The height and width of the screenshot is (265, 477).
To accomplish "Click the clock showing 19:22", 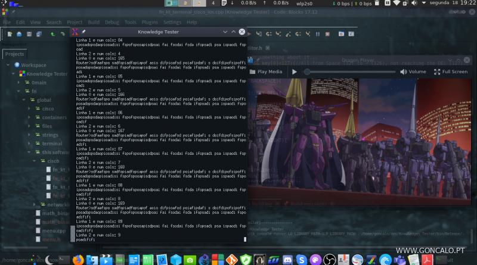I will (468, 3).
